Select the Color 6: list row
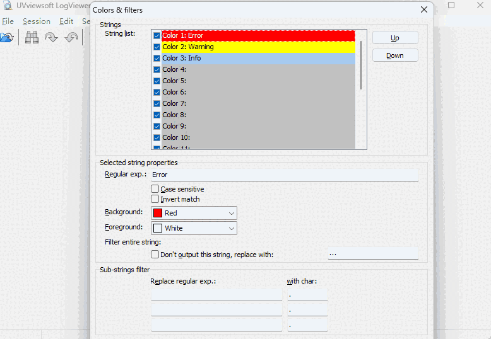Screen dimensions: 491x339 (258, 92)
